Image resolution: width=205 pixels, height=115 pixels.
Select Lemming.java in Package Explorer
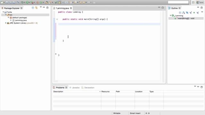pos(20,20)
